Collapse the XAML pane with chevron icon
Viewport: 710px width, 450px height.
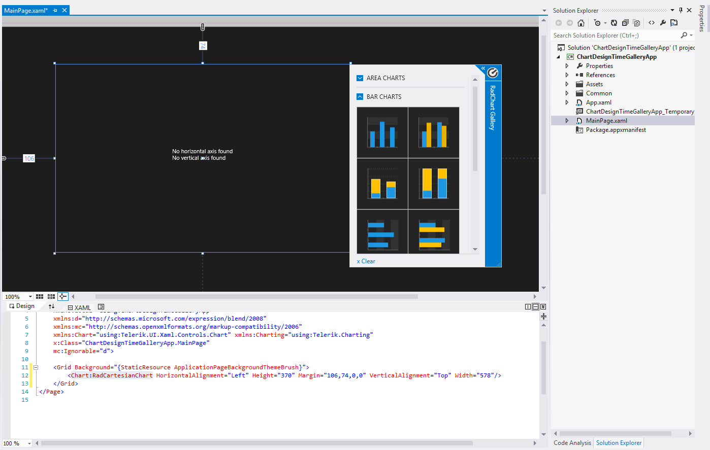point(543,307)
